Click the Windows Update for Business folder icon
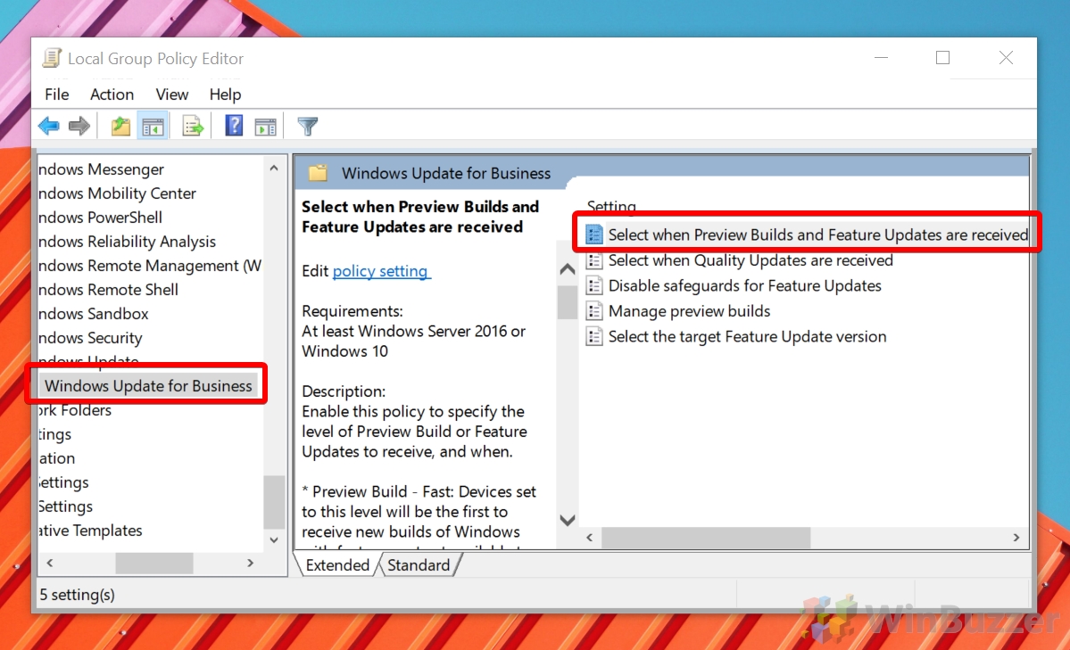The height and width of the screenshot is (650, 1070). point(318,173)
